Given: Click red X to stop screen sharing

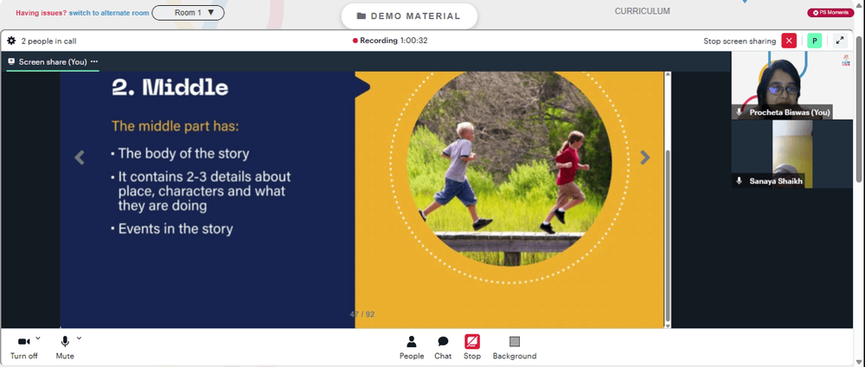Looking at the screenshot, I should [789, 41].
